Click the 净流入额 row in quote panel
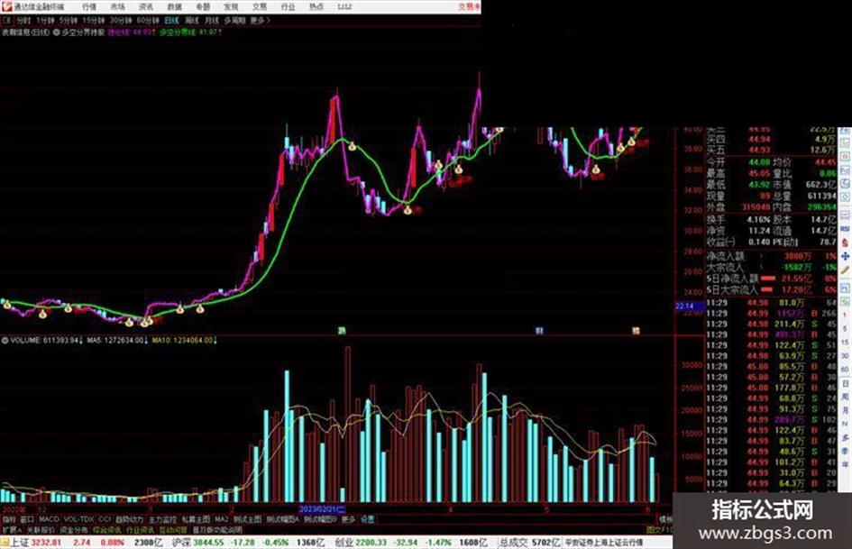The width and height of the screenshot is (852, 549). (x=771, y=255)
